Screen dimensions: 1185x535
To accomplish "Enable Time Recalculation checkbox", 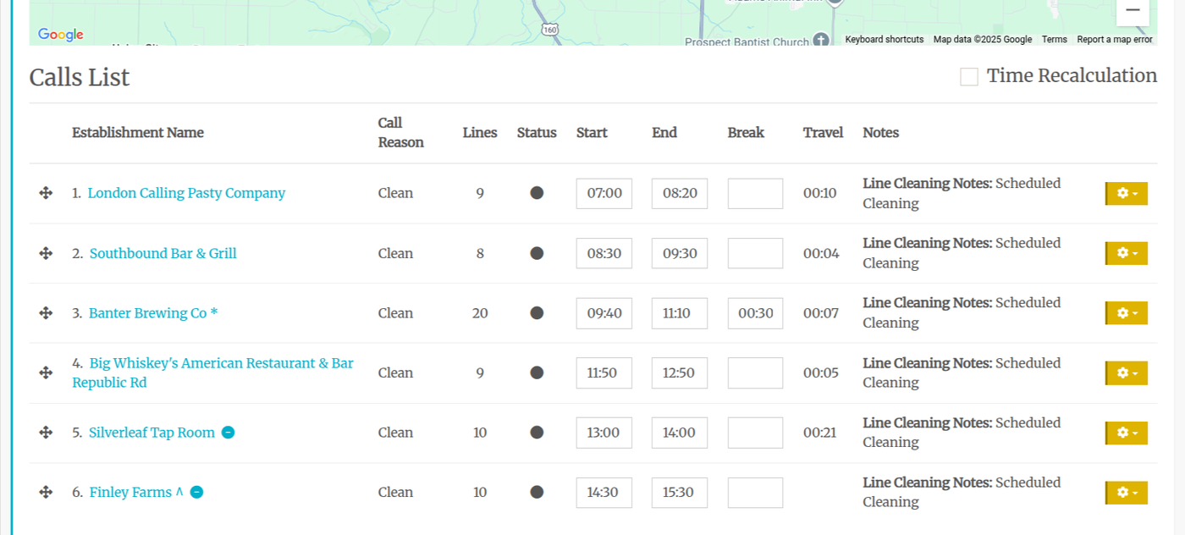I will click(969, 77).
